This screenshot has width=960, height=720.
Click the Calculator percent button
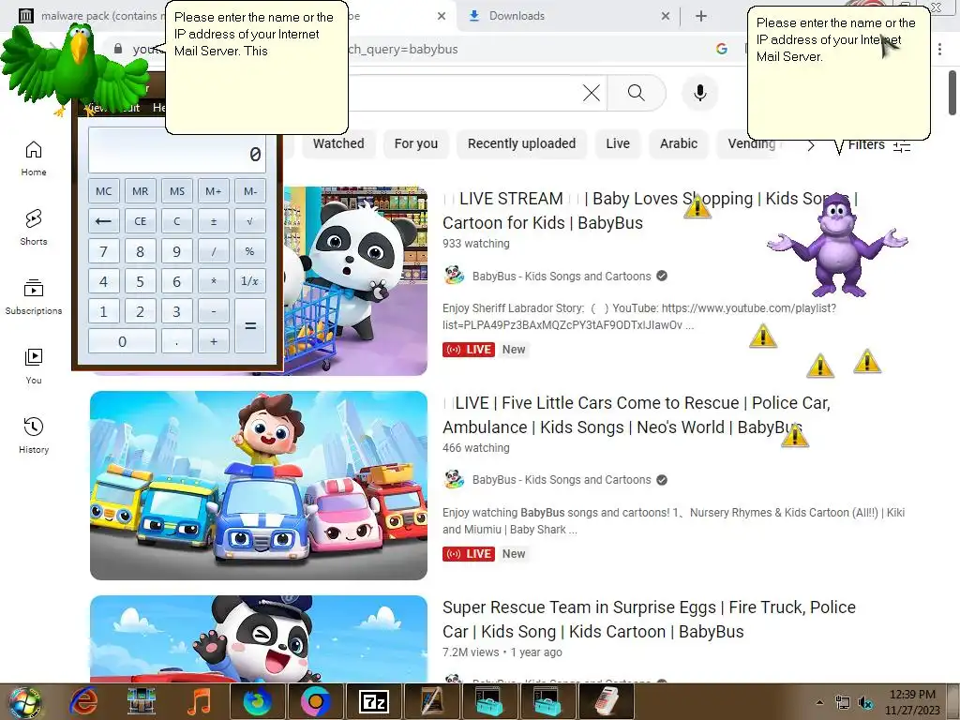pos(250,251)
